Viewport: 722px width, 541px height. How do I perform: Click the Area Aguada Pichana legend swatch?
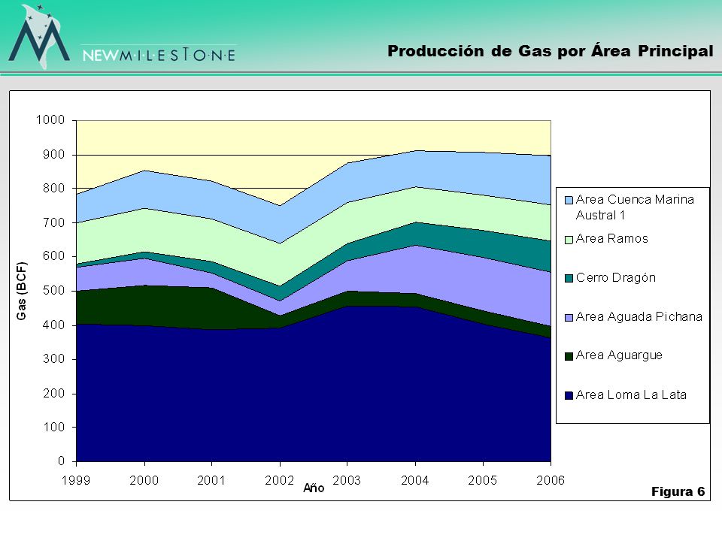coord(569,317)
